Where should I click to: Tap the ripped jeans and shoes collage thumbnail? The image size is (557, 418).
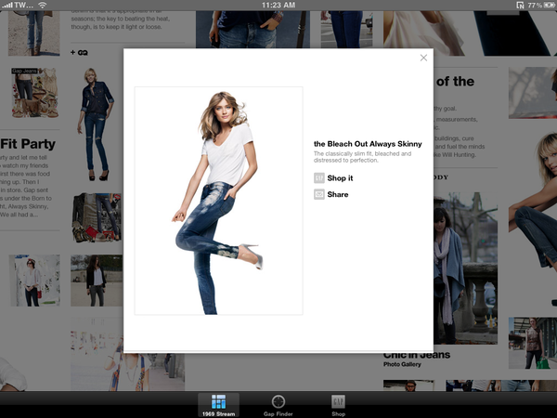(x=97, y=217)
